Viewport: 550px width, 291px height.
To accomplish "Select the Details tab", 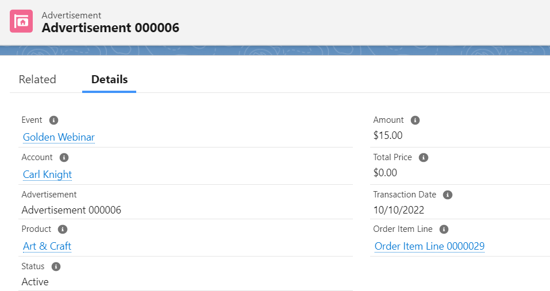I will pos(109,79).
